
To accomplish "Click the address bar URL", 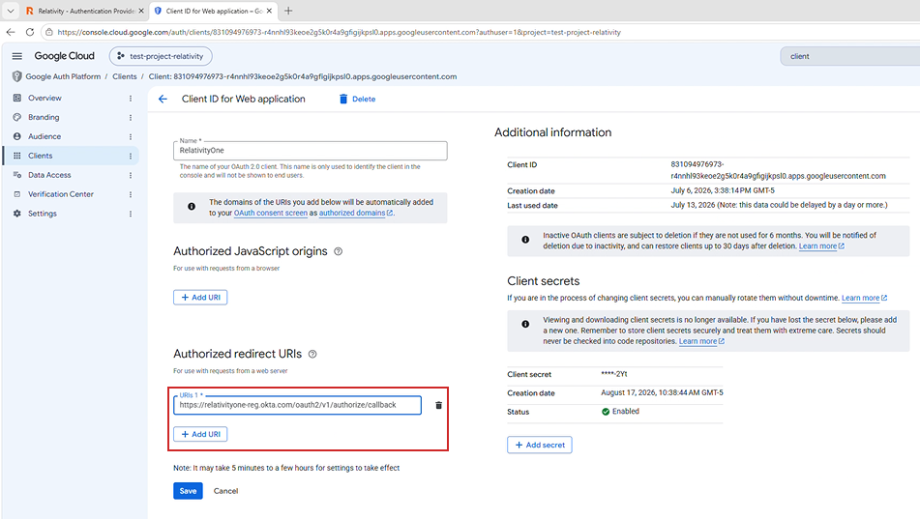I will tap(340, 32).
